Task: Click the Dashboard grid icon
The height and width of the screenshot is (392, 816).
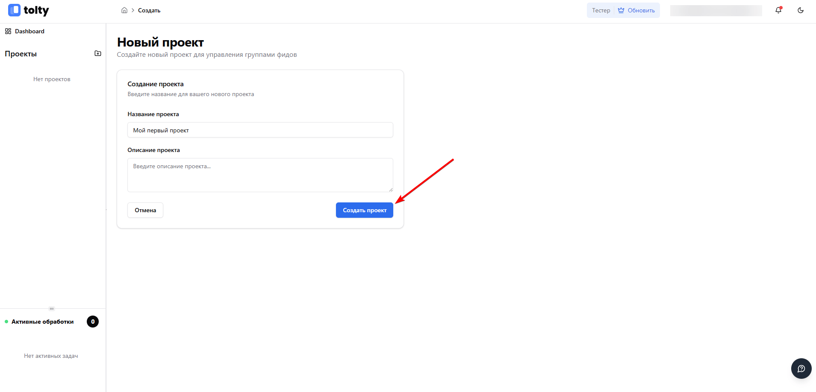Action: 8,31
